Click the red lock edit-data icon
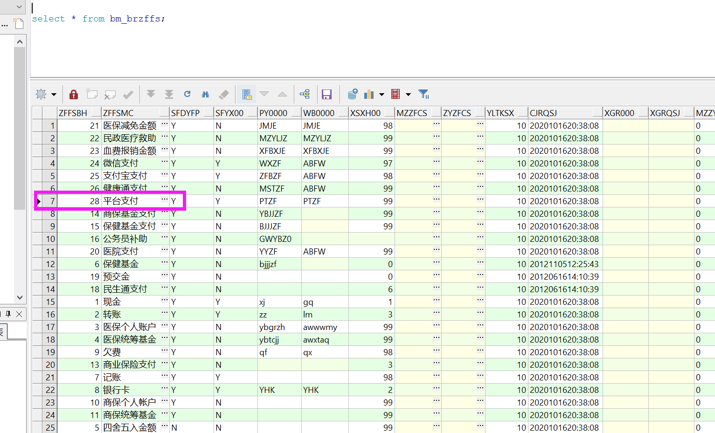Screen dimensions: 715x433 [x=74, y=95]
